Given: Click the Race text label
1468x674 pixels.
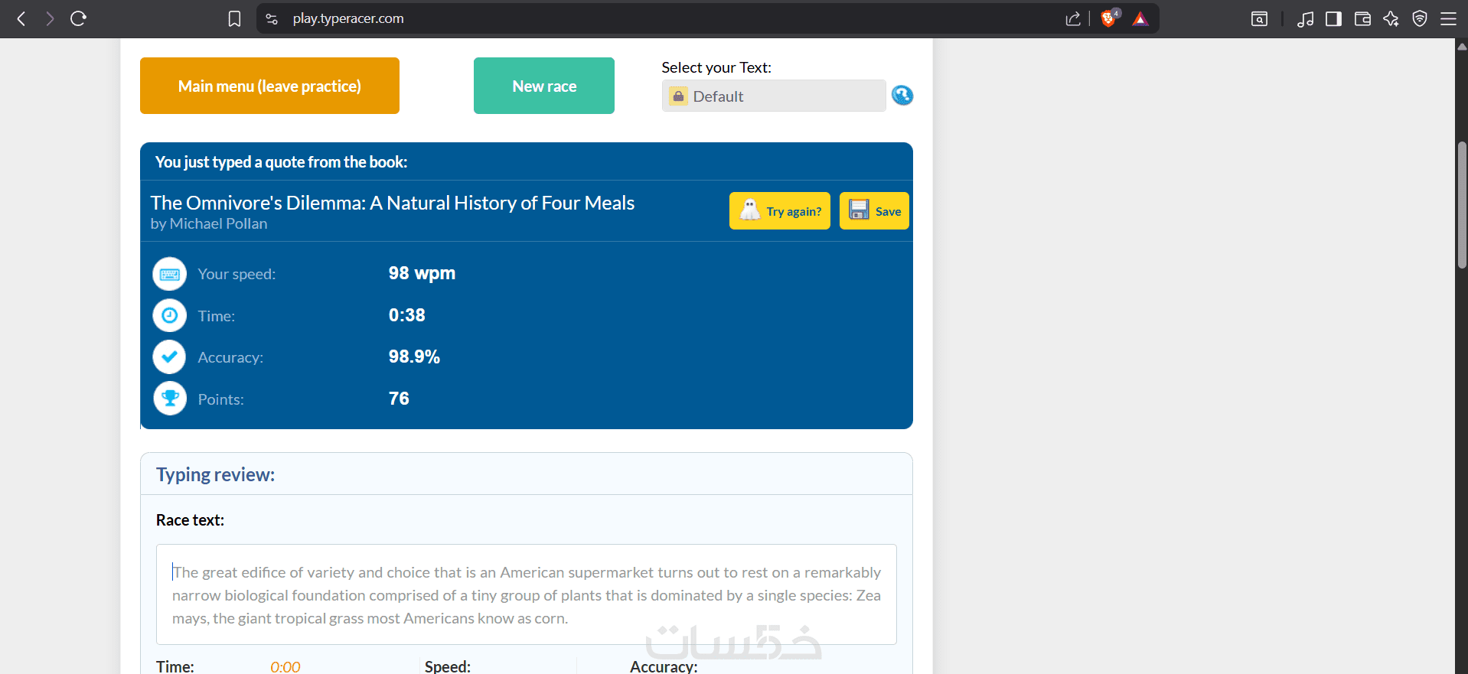Looking at the screenshot, I should (190, 520).
